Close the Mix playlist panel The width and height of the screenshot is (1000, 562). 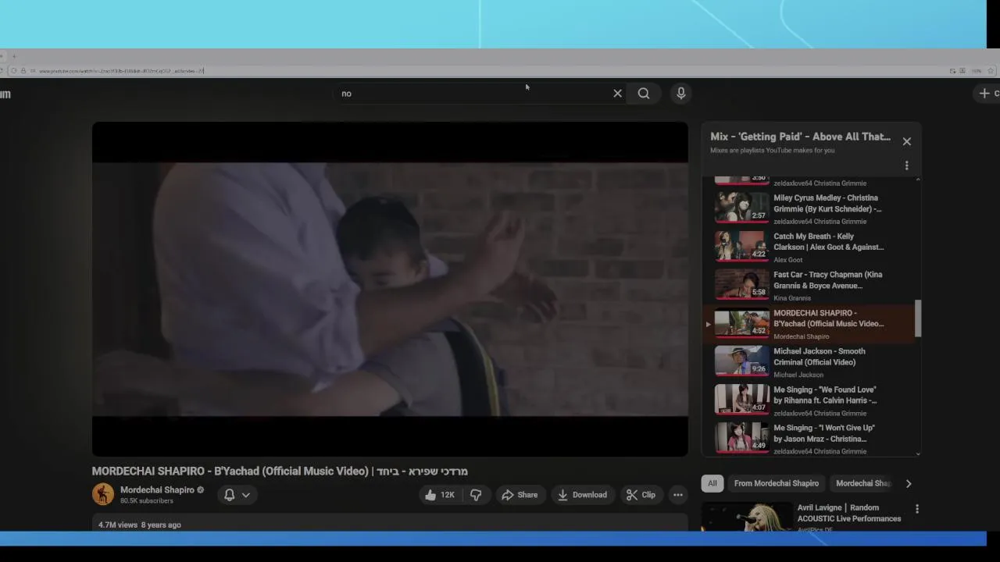pos(906,141)
